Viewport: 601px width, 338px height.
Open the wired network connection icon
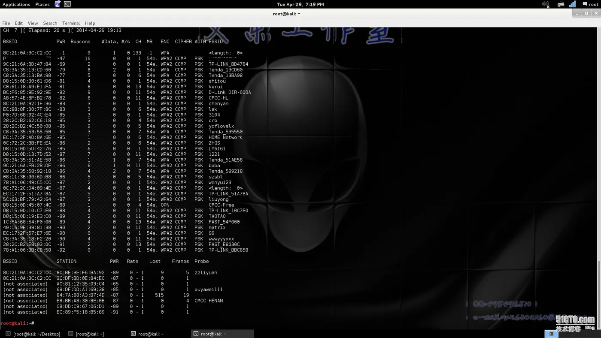click(x=561, y=4)
